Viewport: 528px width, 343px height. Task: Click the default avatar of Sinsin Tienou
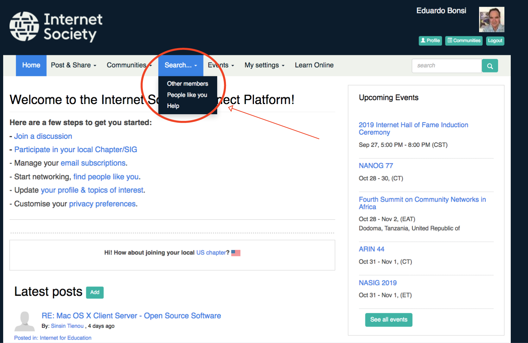(25, 321)
